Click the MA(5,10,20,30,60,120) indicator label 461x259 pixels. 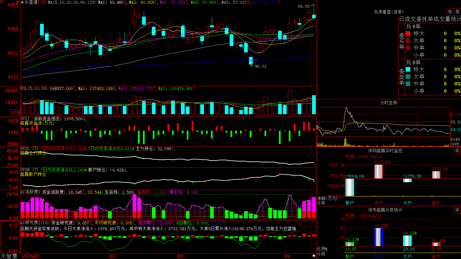tap(72, 2)
